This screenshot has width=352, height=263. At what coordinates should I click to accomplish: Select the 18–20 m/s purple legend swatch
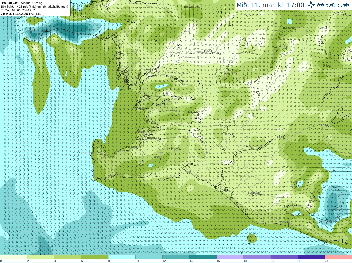257,257
